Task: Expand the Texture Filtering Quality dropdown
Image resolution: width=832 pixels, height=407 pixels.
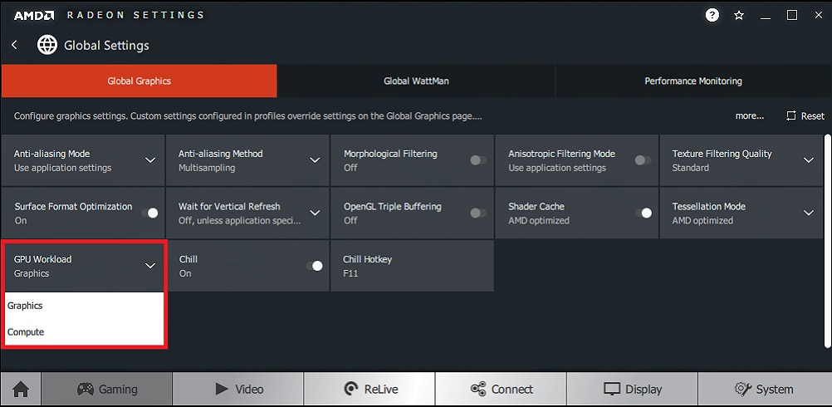Action: pos(808,160)
